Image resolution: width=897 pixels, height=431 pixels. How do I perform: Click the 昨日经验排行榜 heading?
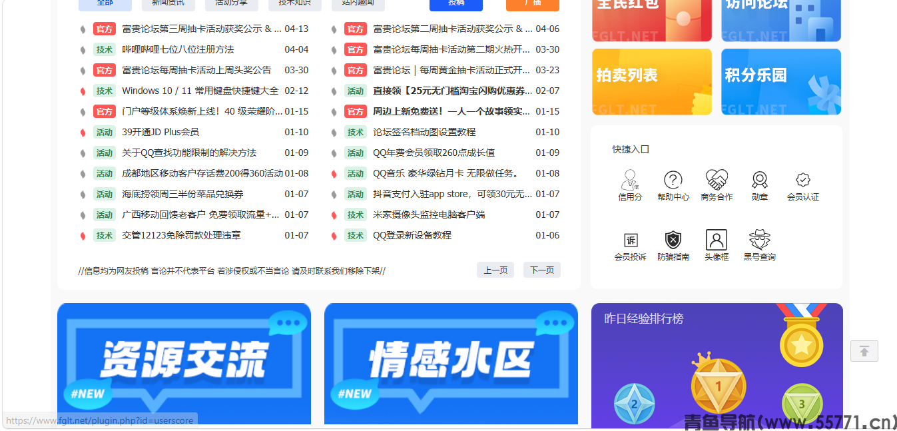[x=643, y=318]
